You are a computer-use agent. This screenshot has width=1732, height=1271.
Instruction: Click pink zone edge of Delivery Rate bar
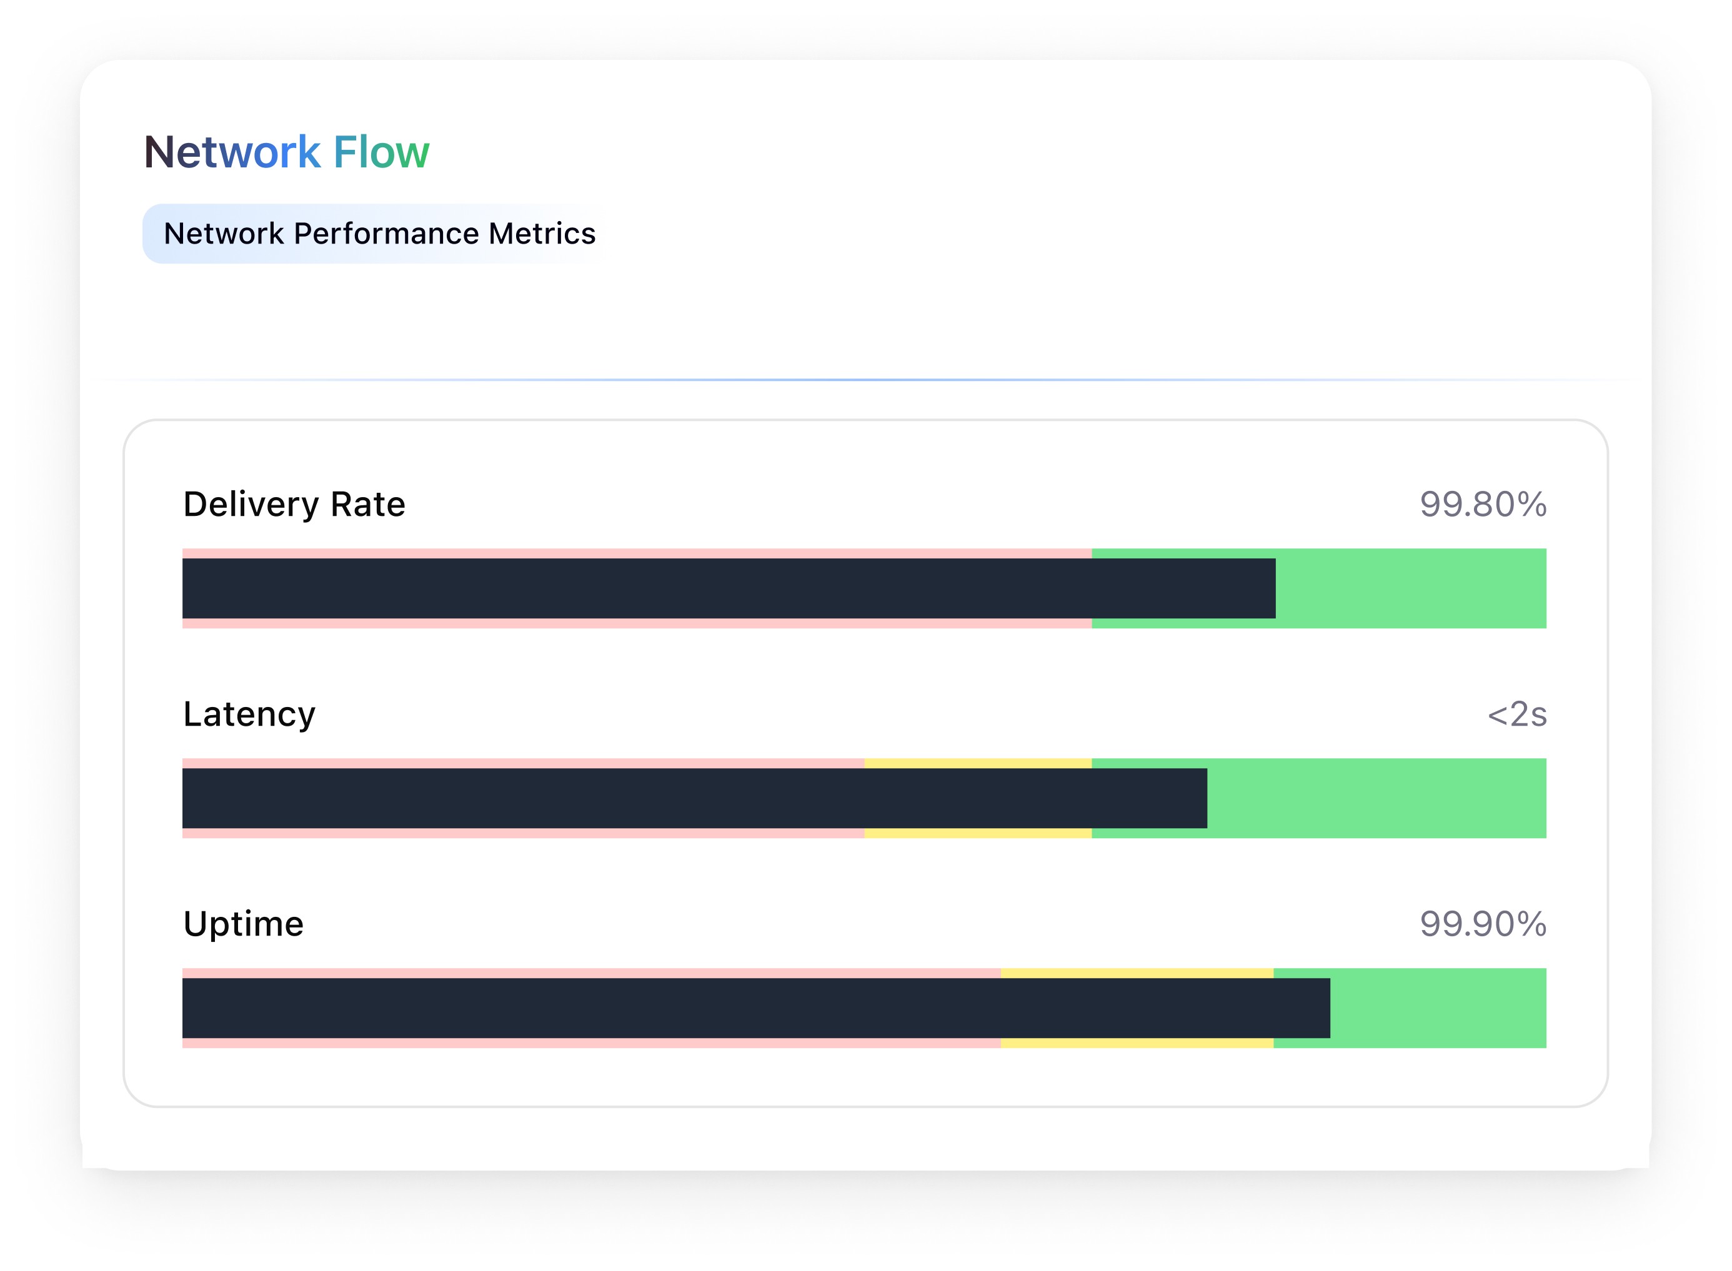[636, 553]
